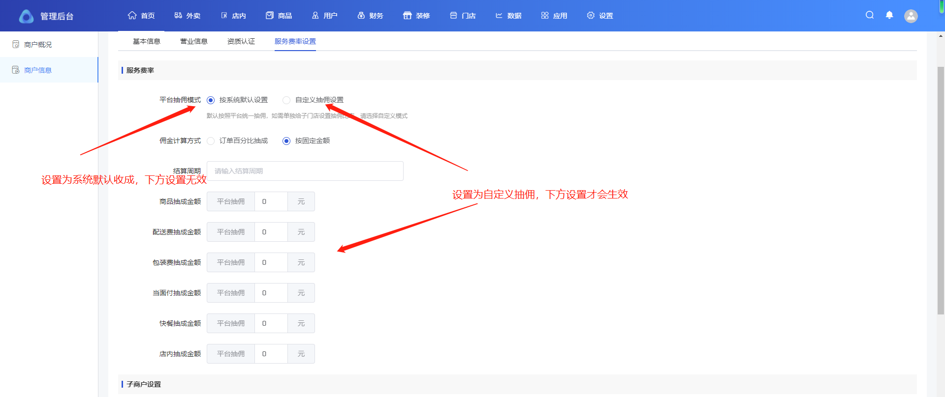Open the notification bell
Screen dimensions: 945x397
[x=889, y=15]
